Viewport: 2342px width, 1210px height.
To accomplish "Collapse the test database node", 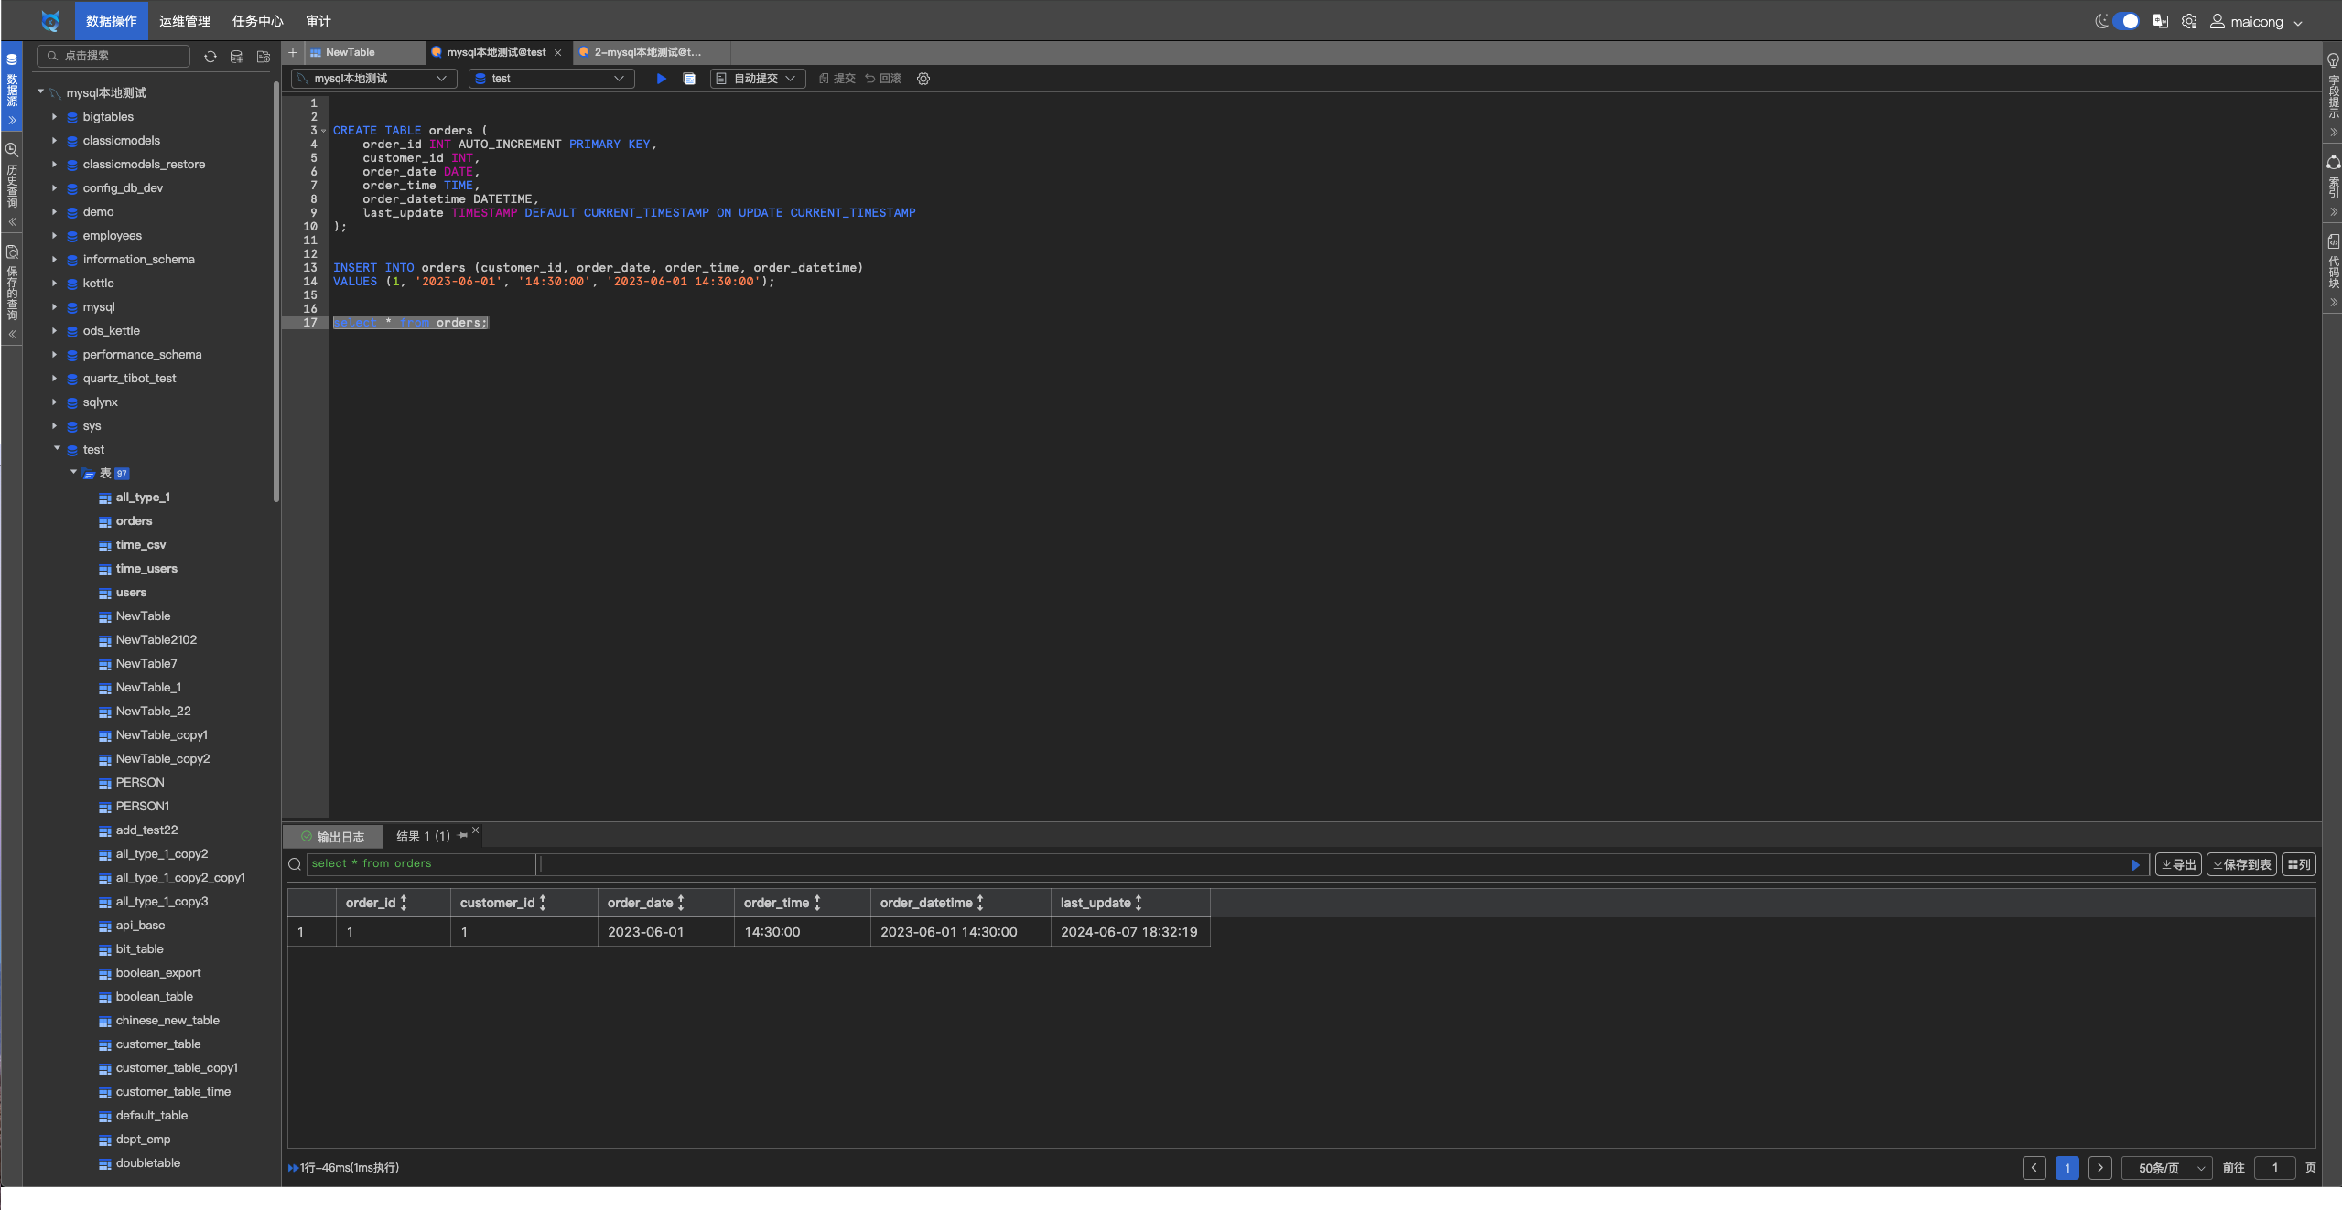I will pyautogui.click(x=57, y=449).
